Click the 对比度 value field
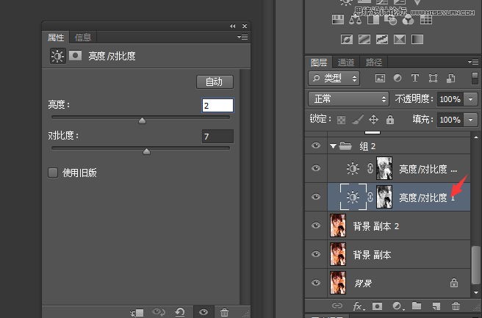482x318 pixels. click(217, 136)
